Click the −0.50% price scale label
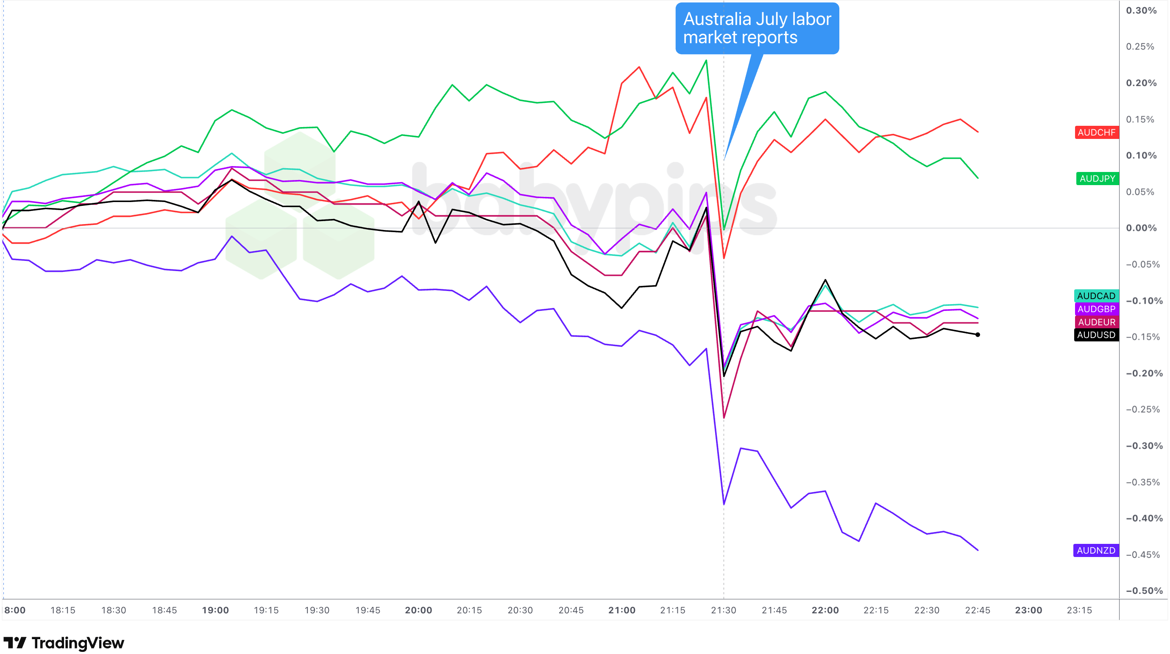This screenshot has height=654, width=1170. tap(1145, 591)
